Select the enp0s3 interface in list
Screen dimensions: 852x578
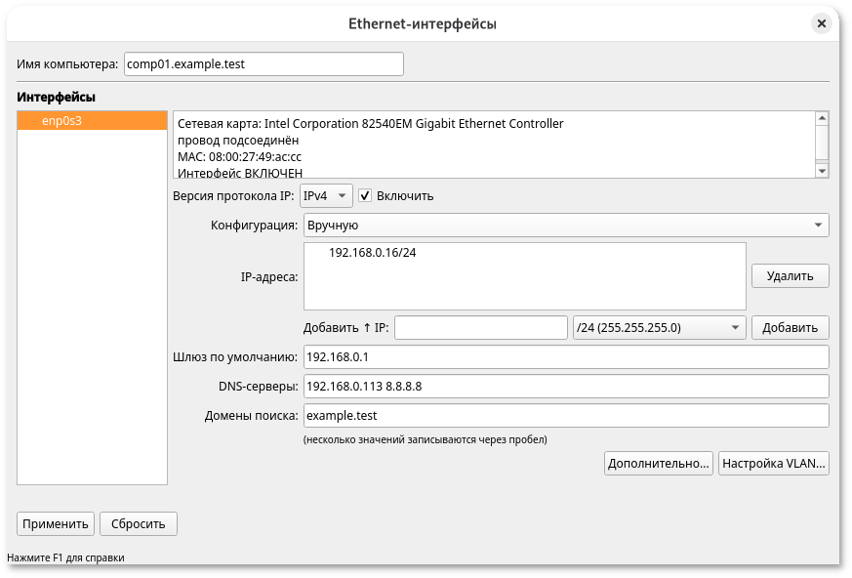(x=92, y=120)
